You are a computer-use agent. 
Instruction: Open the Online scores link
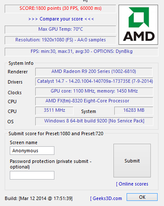coord(132,184)
